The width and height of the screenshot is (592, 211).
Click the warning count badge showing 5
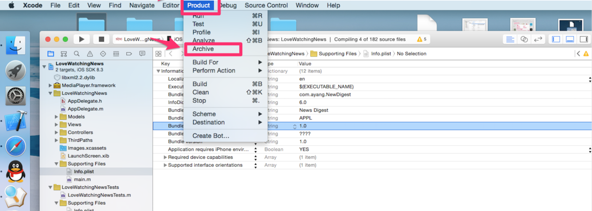(x=422, y=39)
